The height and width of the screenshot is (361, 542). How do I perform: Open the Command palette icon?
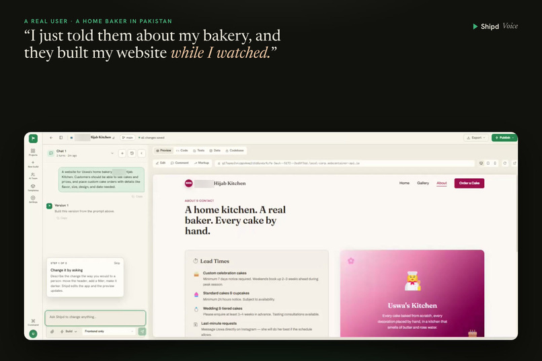(33, 322)
